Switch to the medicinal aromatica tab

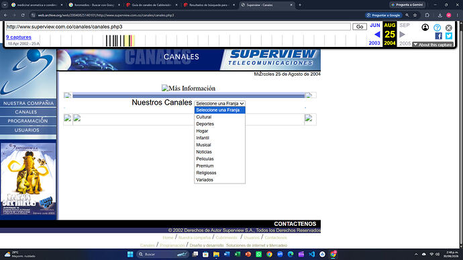click(x=37, y=5)
